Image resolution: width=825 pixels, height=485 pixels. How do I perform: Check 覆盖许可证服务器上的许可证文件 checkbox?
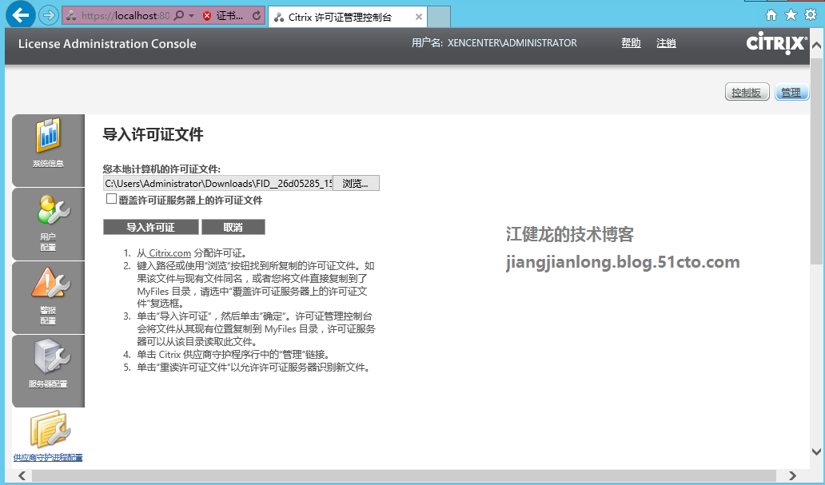[x=111, y=199]
